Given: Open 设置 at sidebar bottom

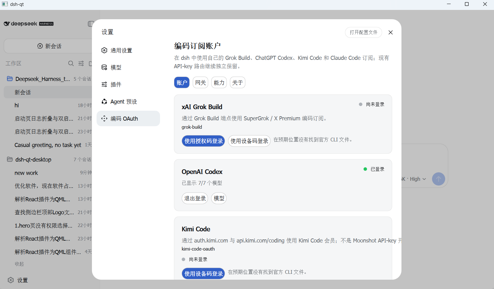Looking at the screenshot, I should (18, 280).
